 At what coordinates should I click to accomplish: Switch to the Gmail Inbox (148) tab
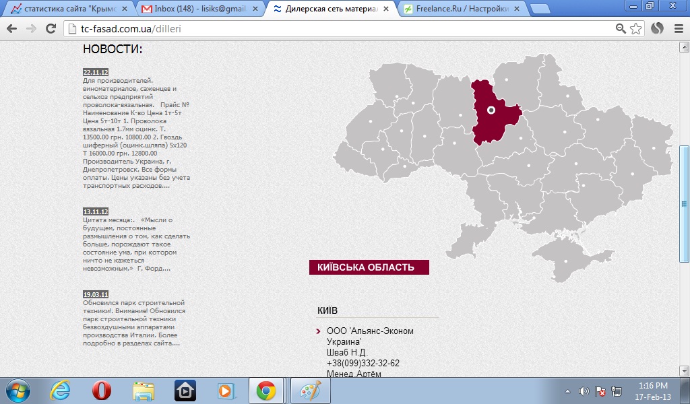tap(200, 9)
